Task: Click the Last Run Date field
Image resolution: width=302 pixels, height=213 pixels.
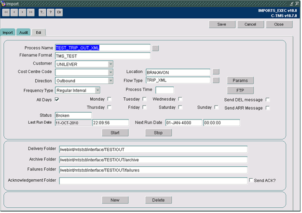Action: [x=73, y=123]
